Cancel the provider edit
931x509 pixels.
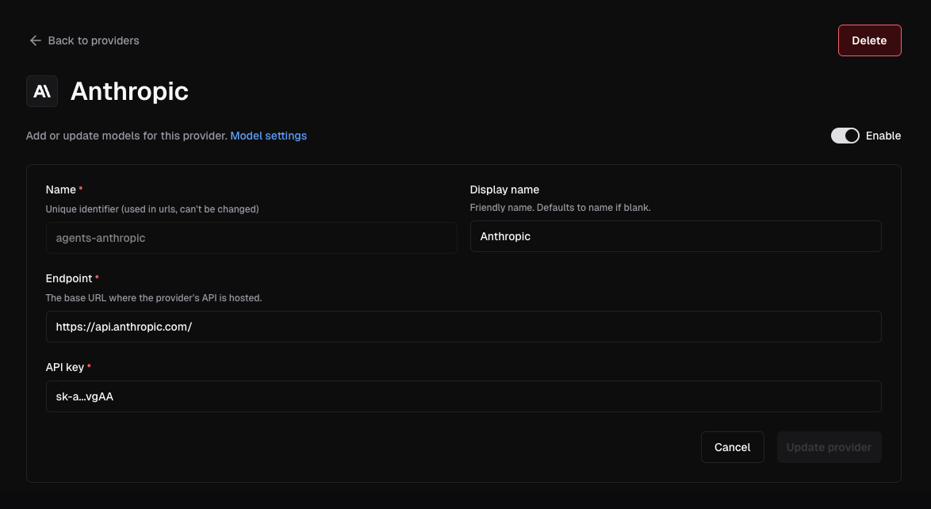tap(732, 447)
